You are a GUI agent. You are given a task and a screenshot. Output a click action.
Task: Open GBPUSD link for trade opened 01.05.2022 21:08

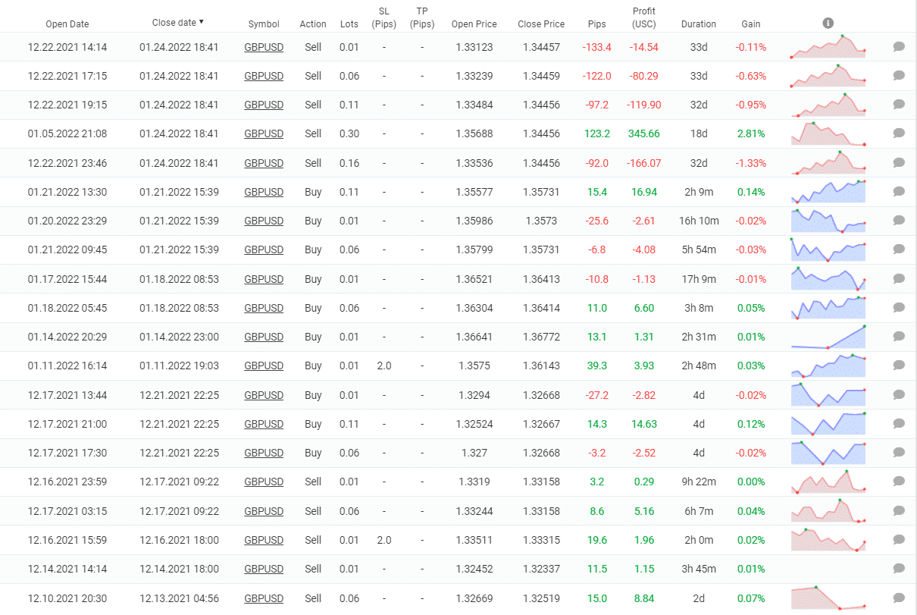[264, 133]
